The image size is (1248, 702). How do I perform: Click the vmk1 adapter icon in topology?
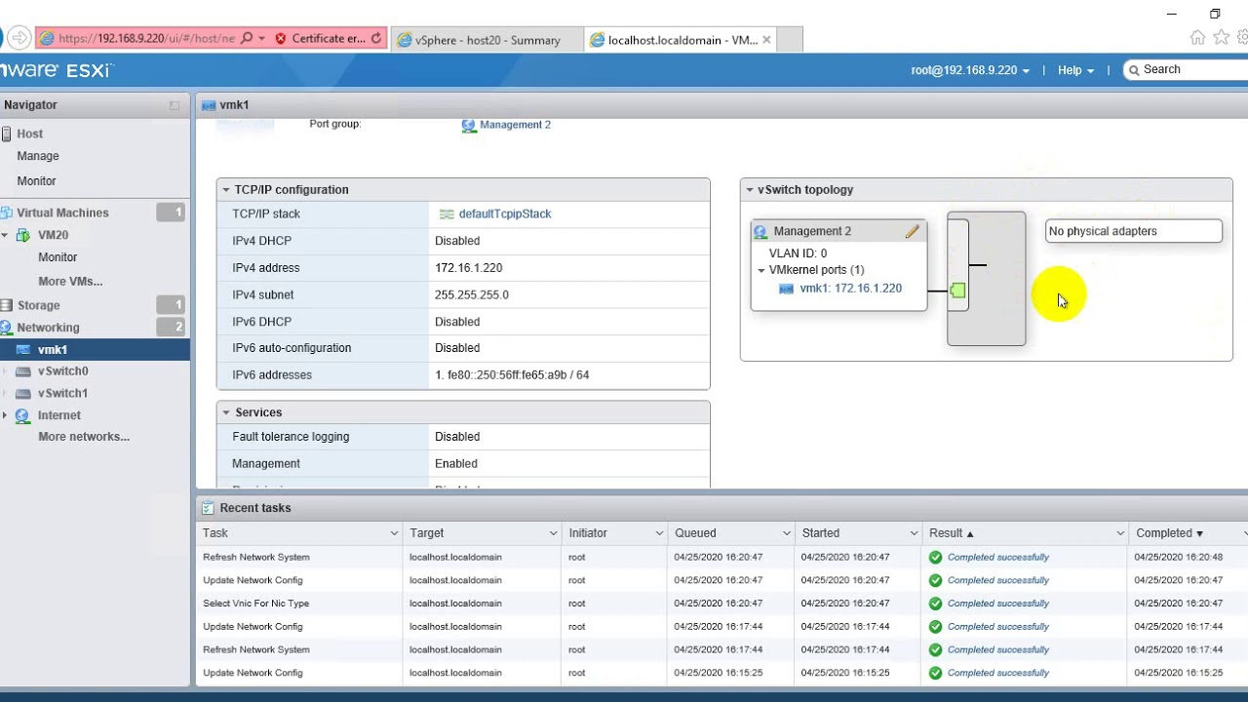click(x=787, y=289)
